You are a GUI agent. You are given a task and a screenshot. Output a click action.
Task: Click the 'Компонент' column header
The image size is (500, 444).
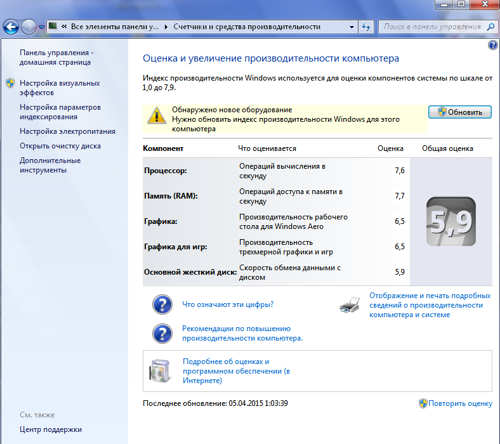pyautogui.click(x=163, y=148)
